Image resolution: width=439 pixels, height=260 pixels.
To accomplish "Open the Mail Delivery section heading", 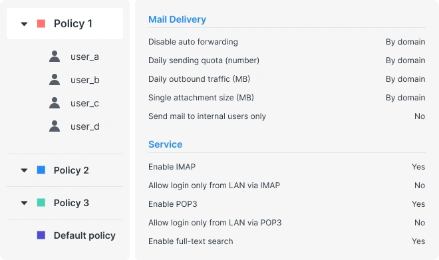I will [x=177, y=19].
